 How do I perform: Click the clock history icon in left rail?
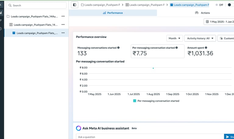click(1, 29)
